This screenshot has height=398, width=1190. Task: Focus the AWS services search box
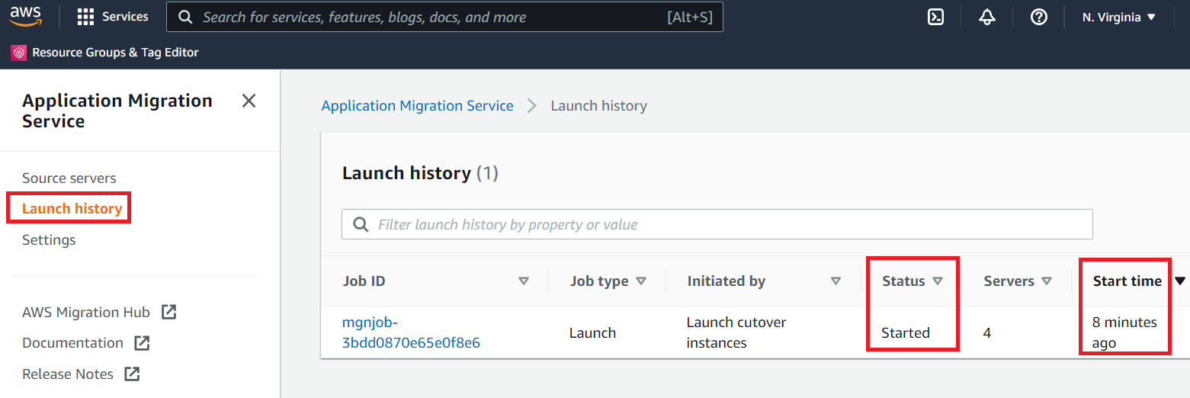pyautogui.click(x=444, y=17)
